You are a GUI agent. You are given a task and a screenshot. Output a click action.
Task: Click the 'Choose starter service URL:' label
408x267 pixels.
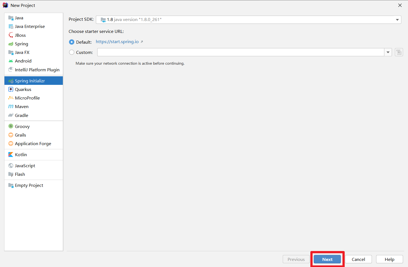point(96,31)
